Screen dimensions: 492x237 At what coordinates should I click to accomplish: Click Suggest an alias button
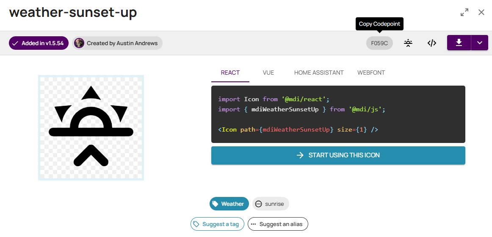(278, 224)
